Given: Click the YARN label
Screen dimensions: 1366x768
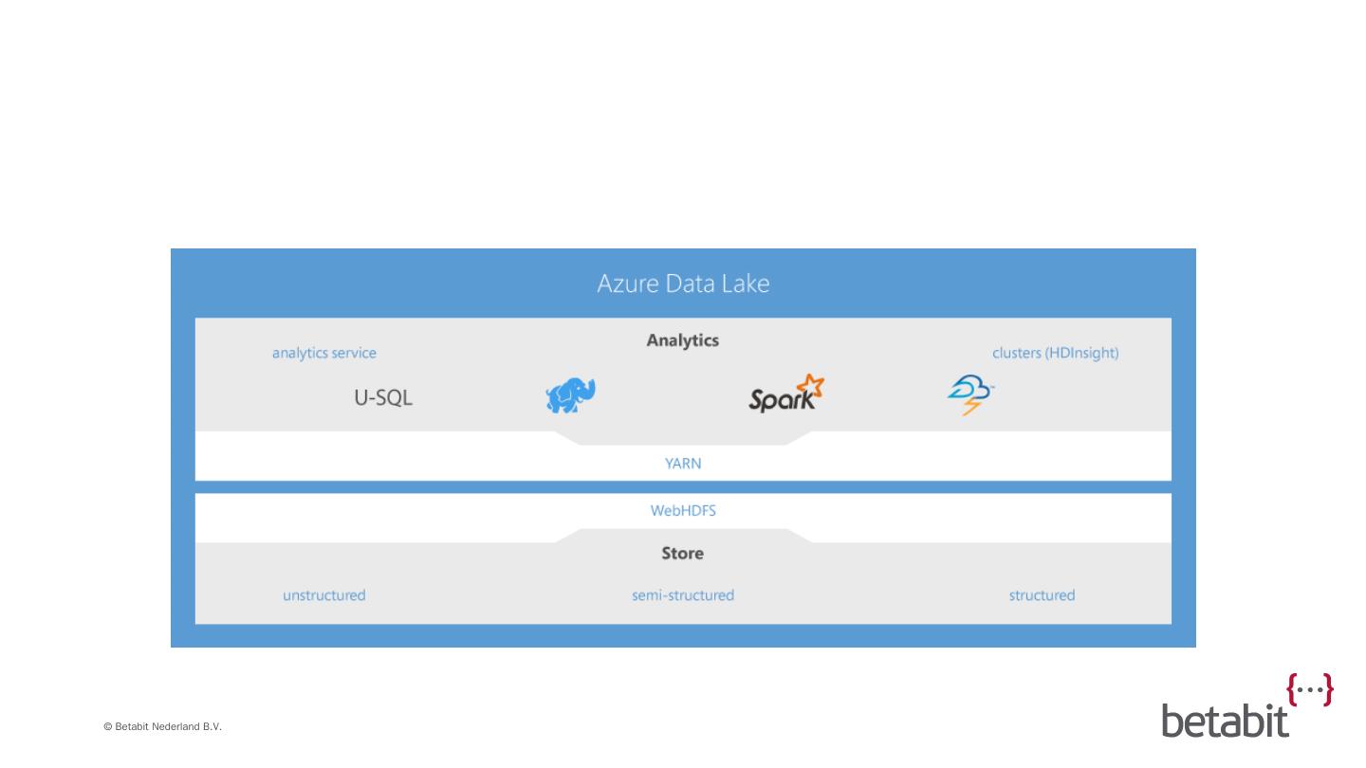Looking at the screenshot, I should (683, 464).
